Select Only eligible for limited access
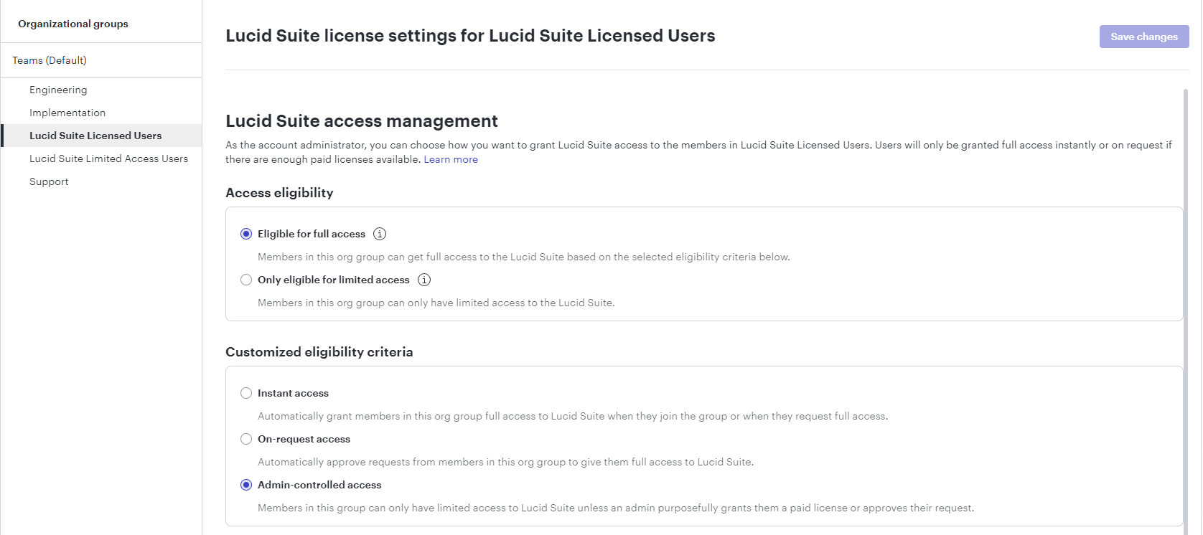Screen dimensions: 1203x535 coord(246,280)
